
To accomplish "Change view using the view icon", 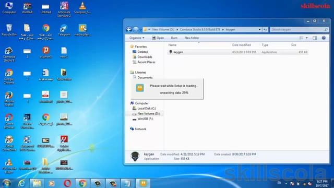I will 302,38.
